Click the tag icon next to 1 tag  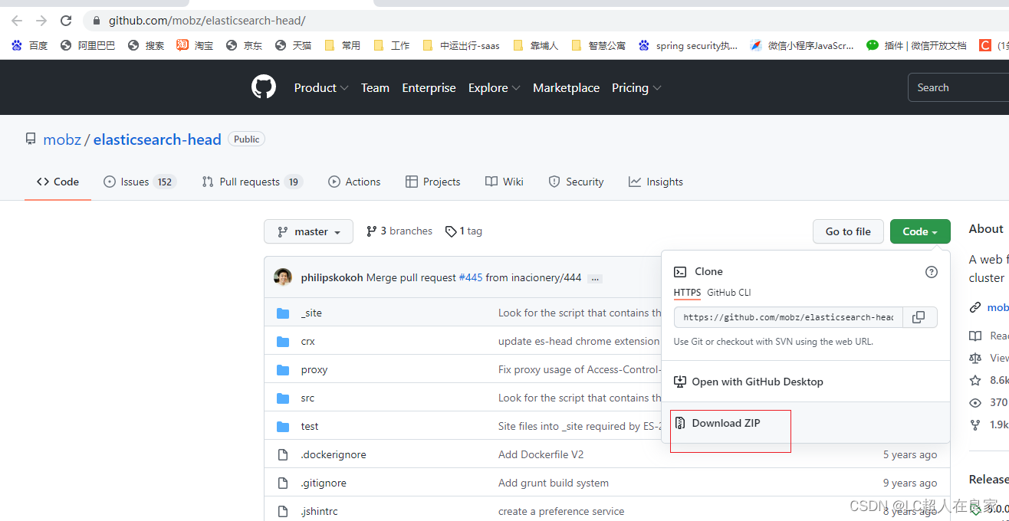click(x=451, y=231)
